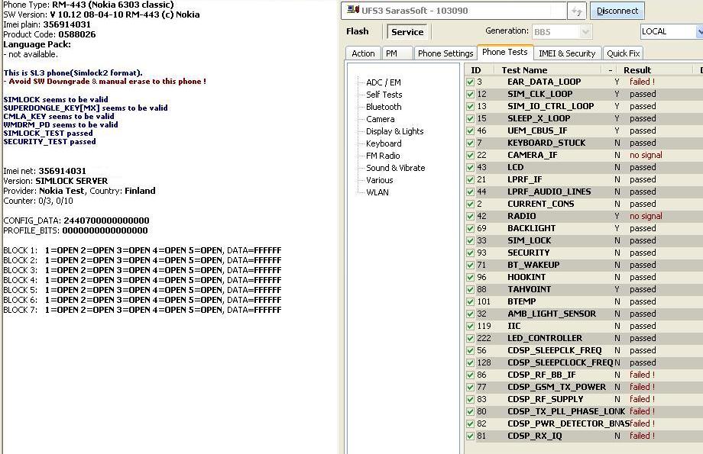Toggle the UEM_CBUS_IF checkbox
The height and width of the screenshot is (454, 703).
(470, 130)
